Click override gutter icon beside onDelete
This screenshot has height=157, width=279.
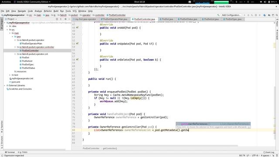pyautogui.click(x=78, y=60)
